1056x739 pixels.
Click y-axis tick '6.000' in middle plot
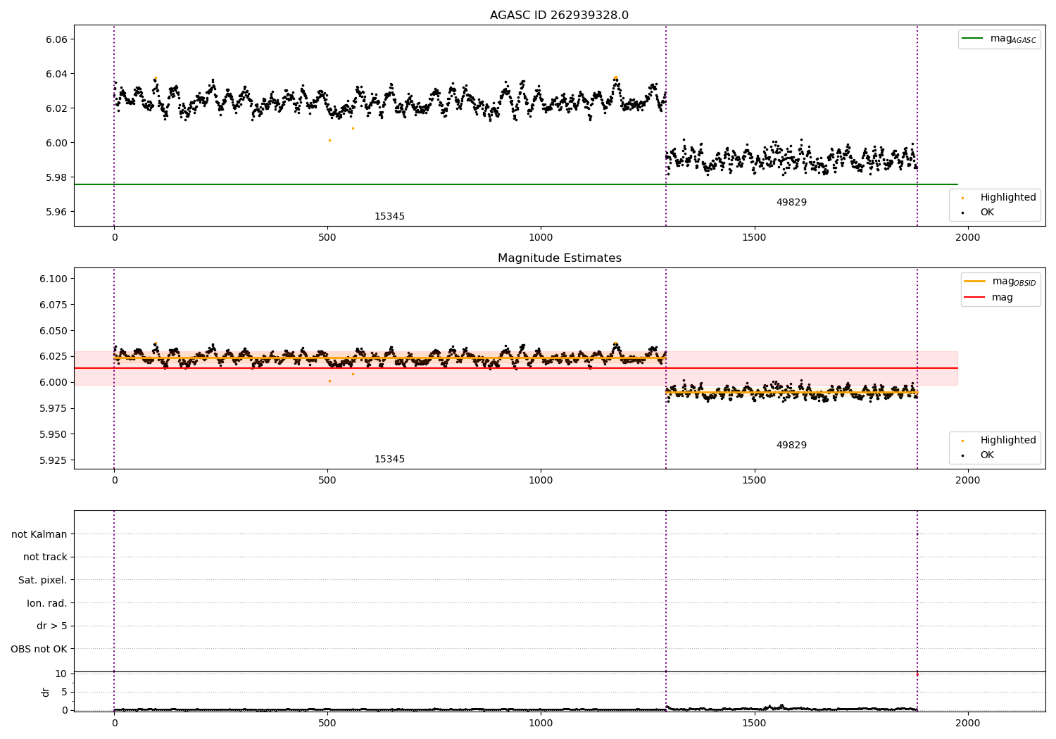coord(54,382)
